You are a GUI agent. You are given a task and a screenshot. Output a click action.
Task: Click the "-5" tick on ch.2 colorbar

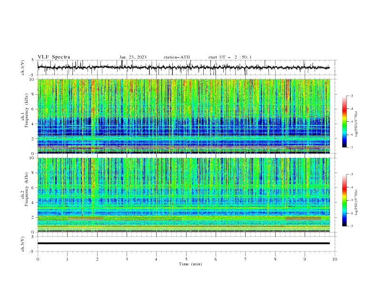(x=351, y=200)
